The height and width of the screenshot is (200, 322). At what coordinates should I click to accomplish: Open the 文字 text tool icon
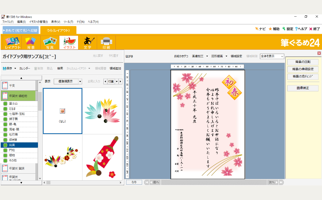pyautogui.click(x=87, y=42)
